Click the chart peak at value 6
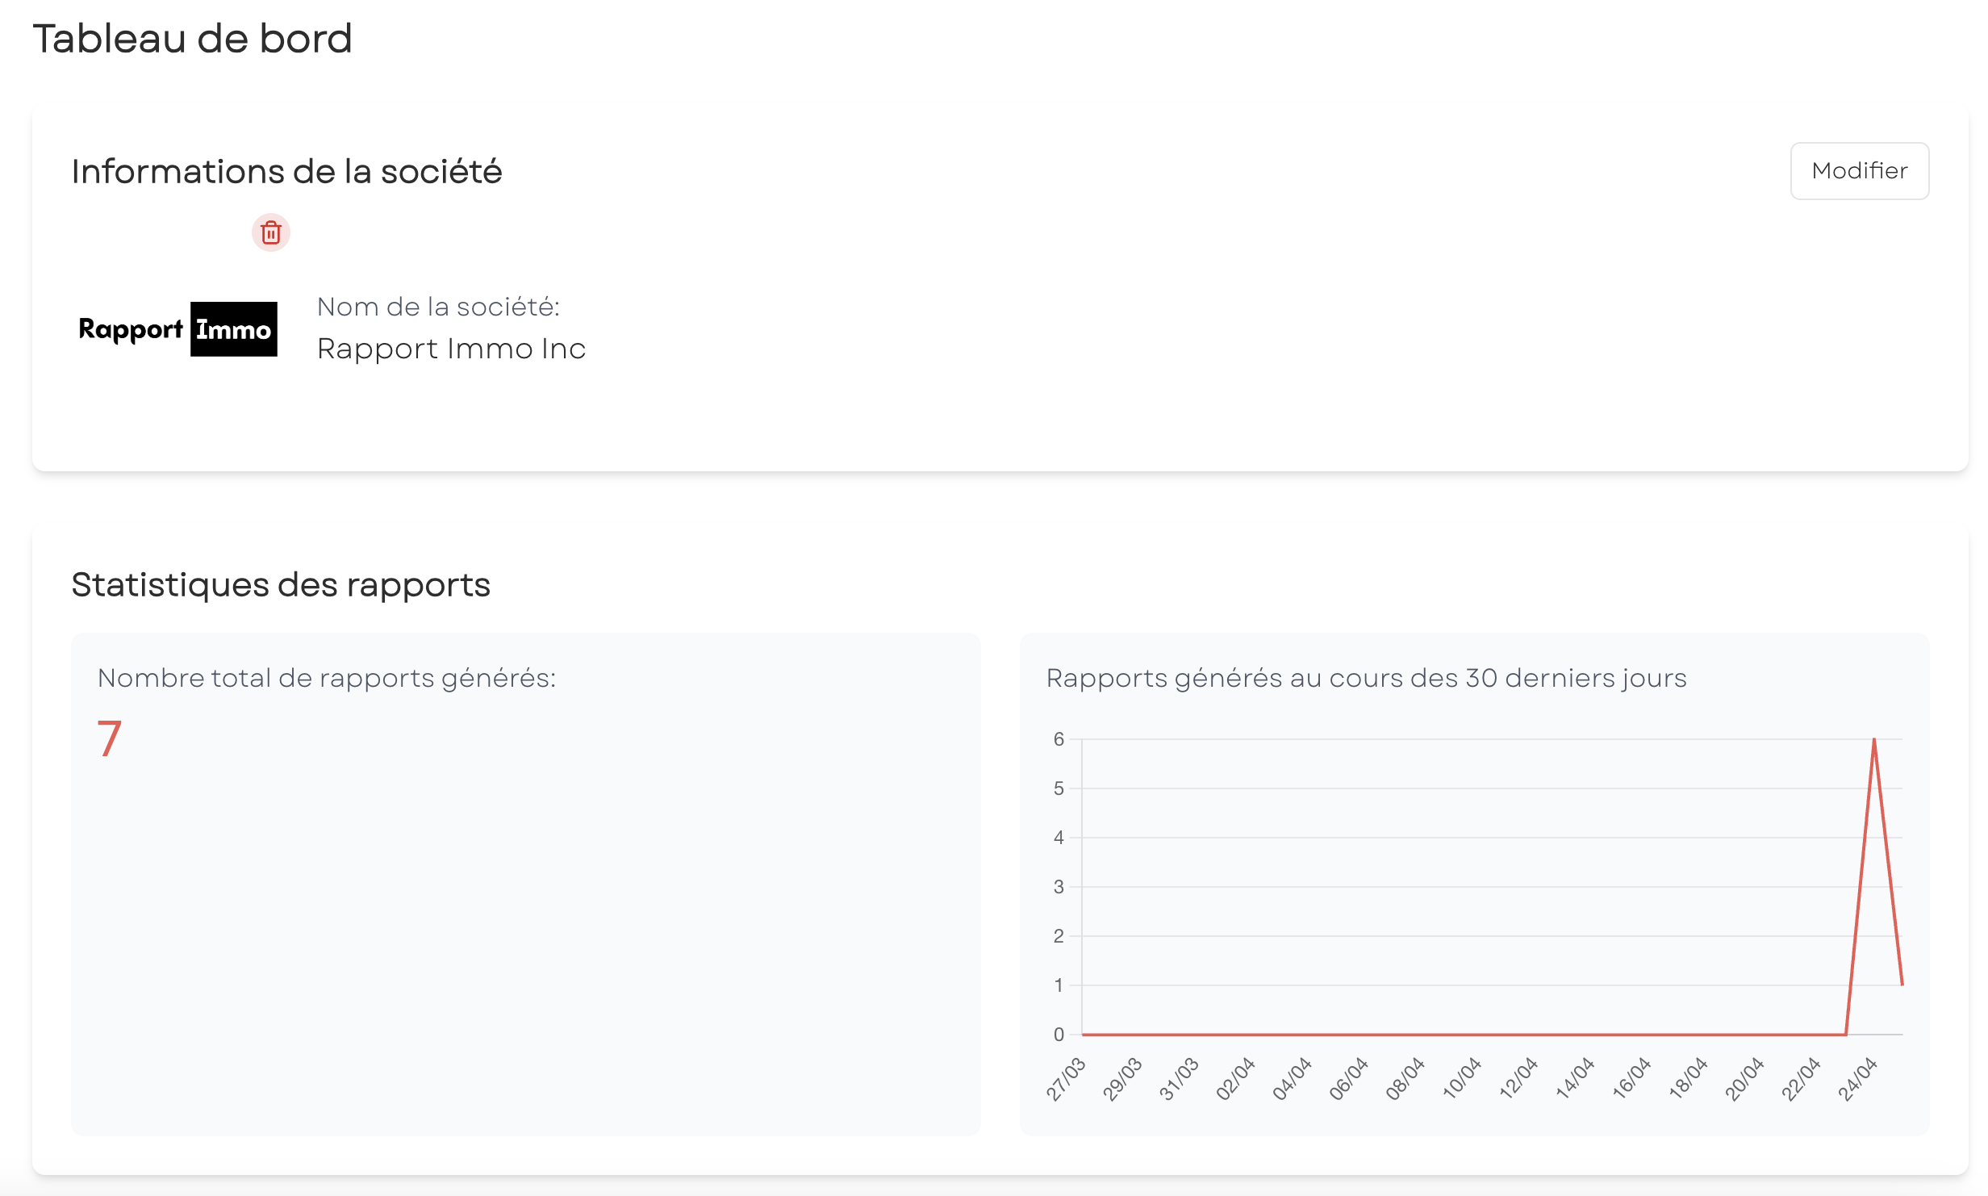The height and width of the screenshot is (1196, 1988). pyautogui.click(x=1873, y=739)
